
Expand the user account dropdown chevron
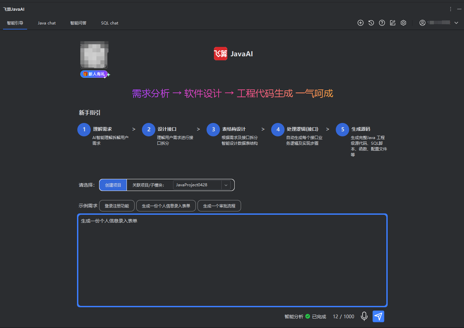pos(456,23)
